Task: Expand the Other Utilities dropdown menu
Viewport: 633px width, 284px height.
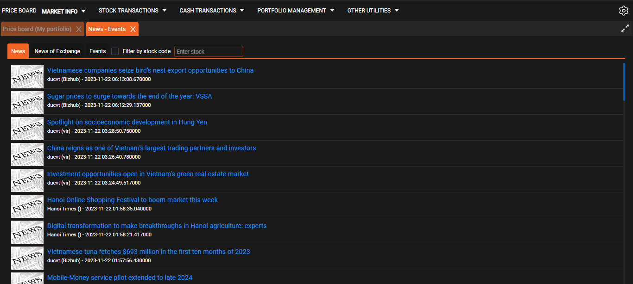Action: coord(373,11)
